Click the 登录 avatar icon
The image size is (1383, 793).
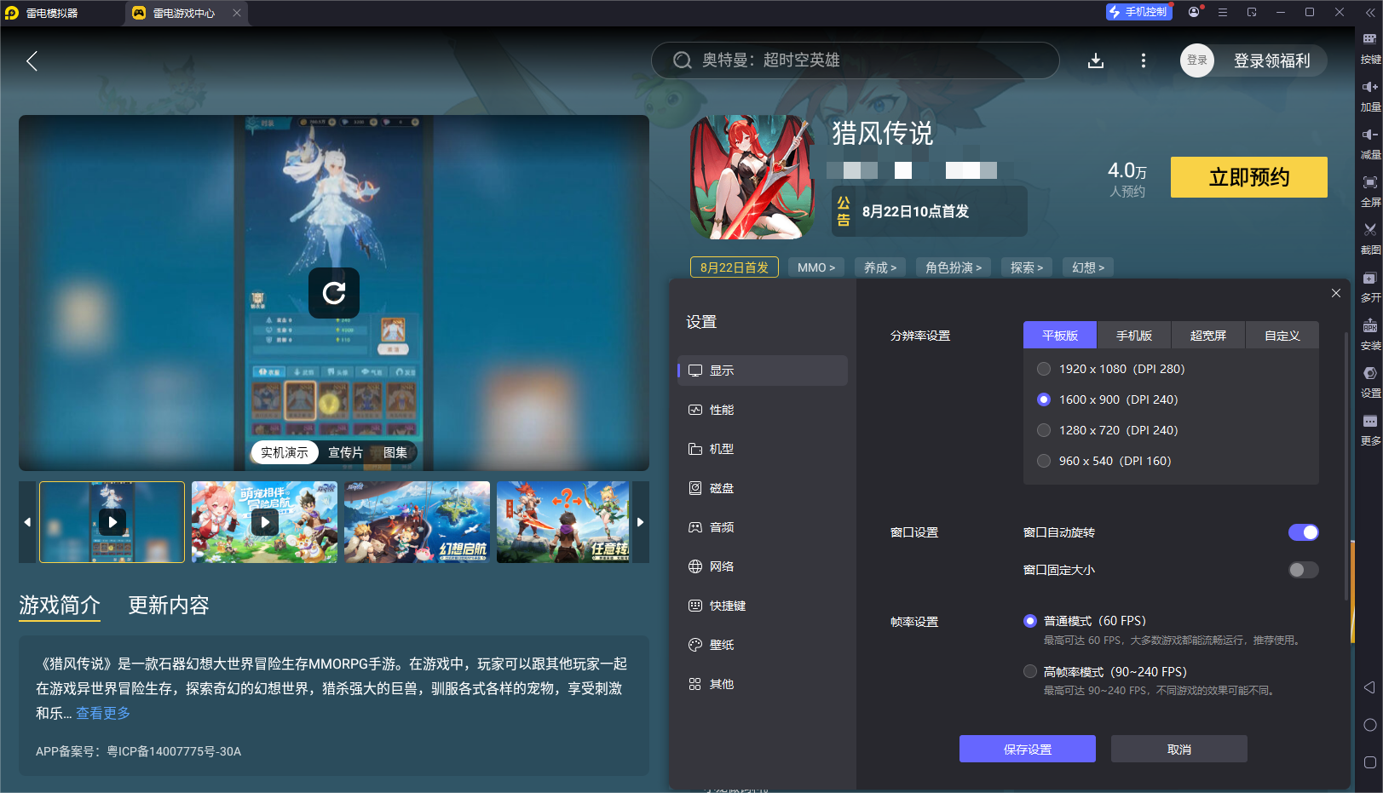(1197, 60)
